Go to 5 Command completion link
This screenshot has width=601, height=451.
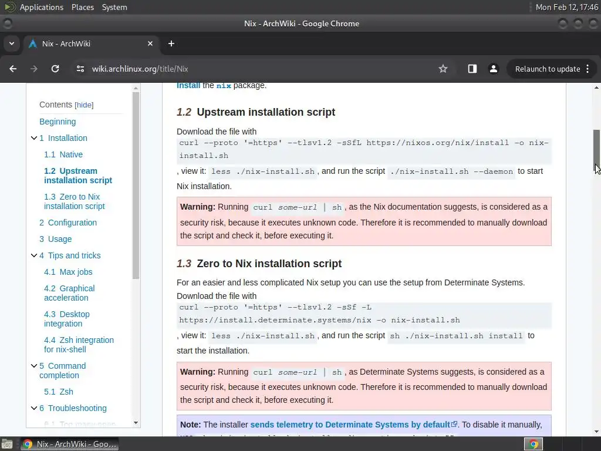tap(62, 371)
